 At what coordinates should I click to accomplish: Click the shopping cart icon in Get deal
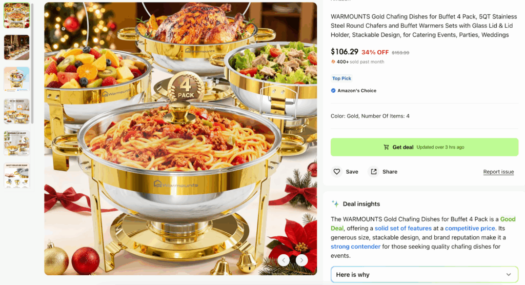point(386,147)
